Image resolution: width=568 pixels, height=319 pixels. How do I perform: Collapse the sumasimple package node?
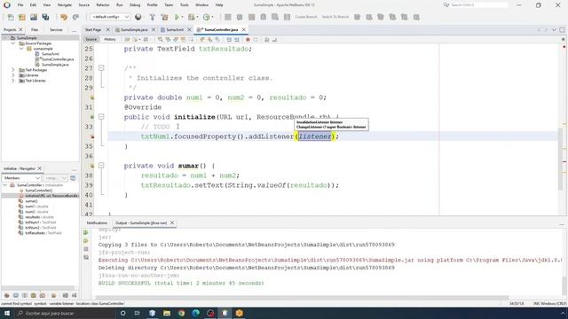(21, 49)
